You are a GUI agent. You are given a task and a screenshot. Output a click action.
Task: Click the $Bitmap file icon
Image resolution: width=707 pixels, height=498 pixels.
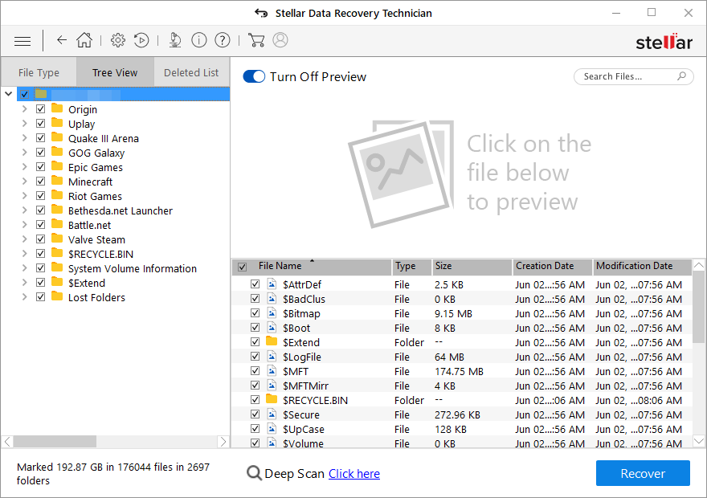pyautogui.click(x=272, y=312)
